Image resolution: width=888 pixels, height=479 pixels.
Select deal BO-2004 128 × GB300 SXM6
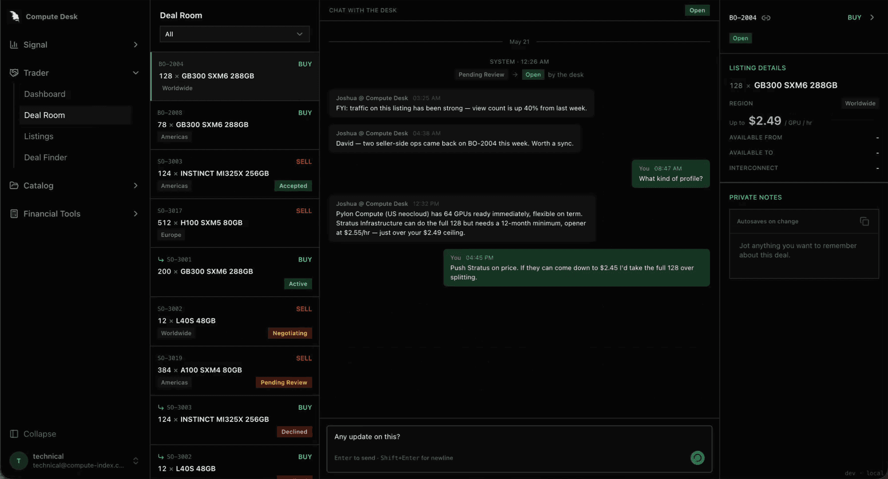235,76
